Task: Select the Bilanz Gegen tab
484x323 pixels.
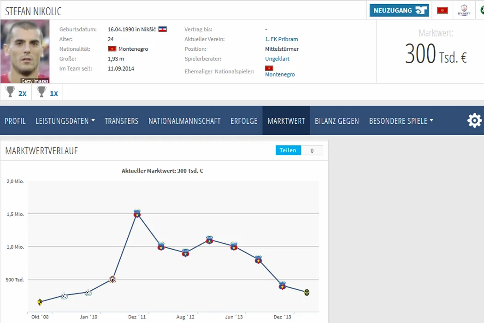Action: coord(336,121)
